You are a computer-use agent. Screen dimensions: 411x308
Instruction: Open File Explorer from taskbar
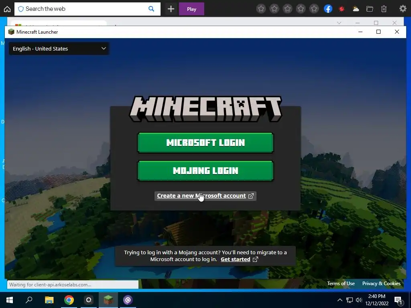point(49,300)
